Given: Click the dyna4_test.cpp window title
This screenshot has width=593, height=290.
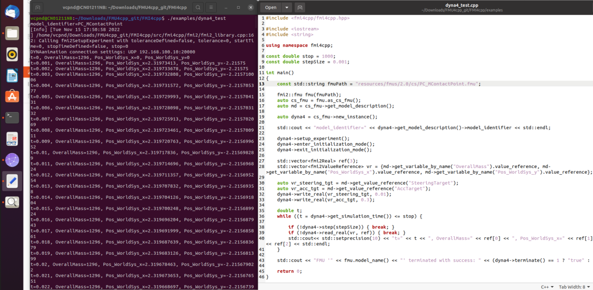Looking at the screenshot, I should (462, 4).
